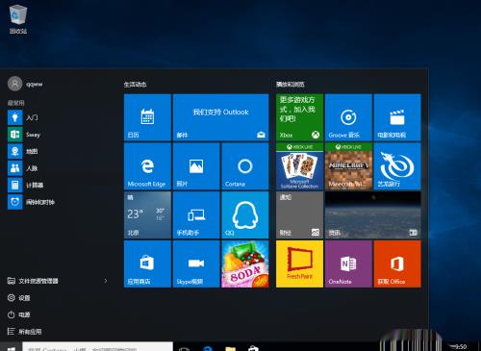The height and width of the screenshot is (351, 481).
Task: Open the Recycle Bin desktop icon
Action: pos(18,18)
